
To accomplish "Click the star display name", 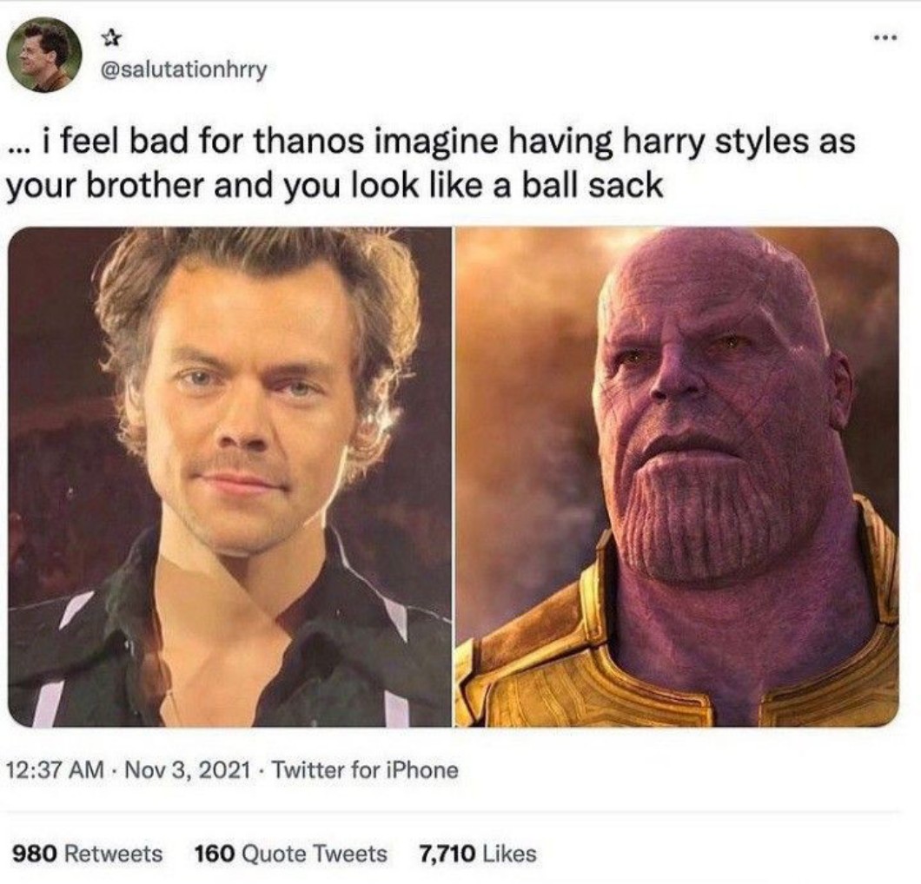I will [111, 37].
